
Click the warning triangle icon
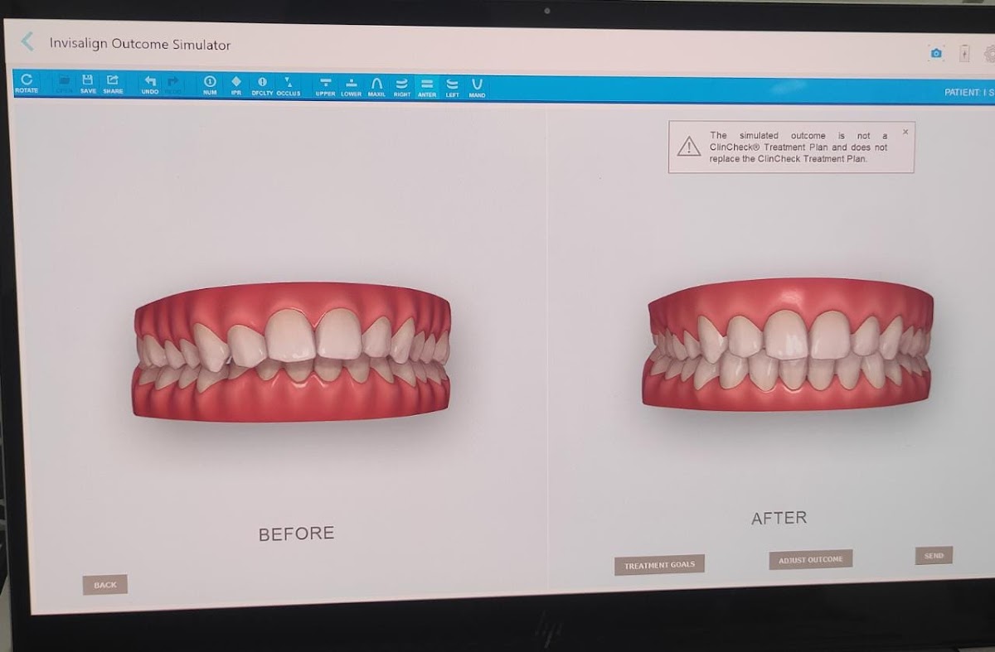(689, 147)
